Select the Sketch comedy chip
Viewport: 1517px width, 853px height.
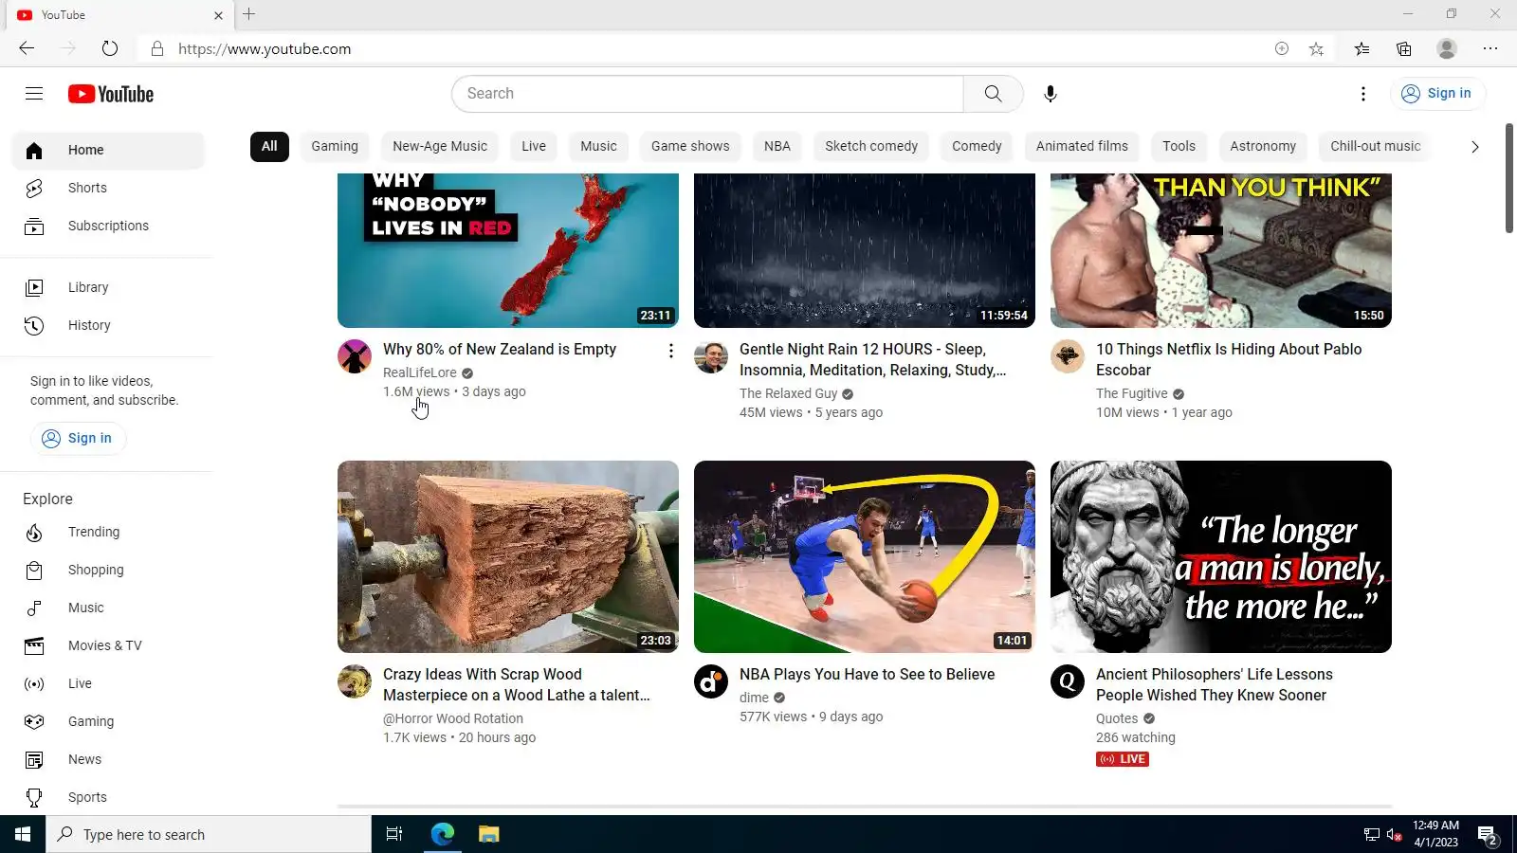[871, 146]
